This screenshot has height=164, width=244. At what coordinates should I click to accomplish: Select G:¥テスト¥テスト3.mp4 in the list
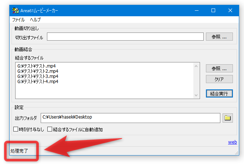(38, 76)
